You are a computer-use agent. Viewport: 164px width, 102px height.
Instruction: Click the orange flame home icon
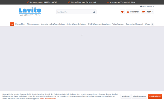pyautogui.click(x=12, y=24)
